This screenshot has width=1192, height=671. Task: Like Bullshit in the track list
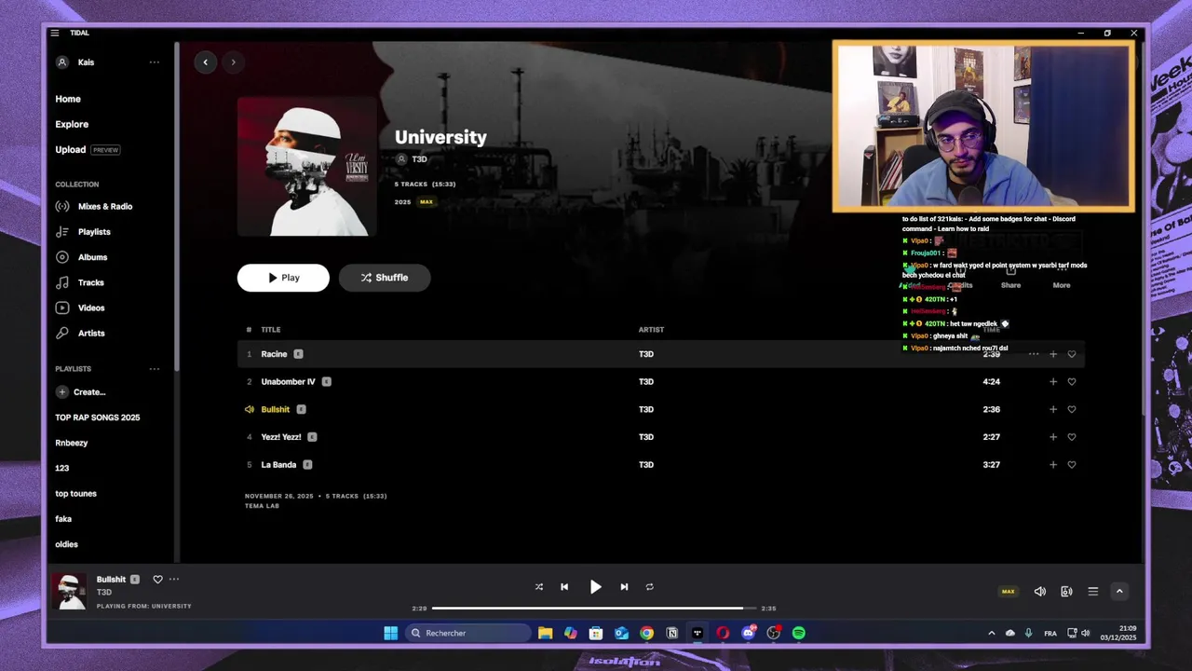1072,409
